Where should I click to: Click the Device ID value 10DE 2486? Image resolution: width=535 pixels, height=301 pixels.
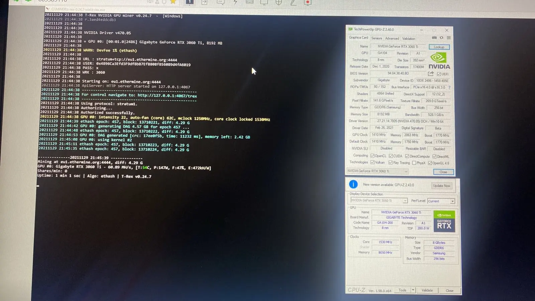pyautogui.click(x=432, y=81)
